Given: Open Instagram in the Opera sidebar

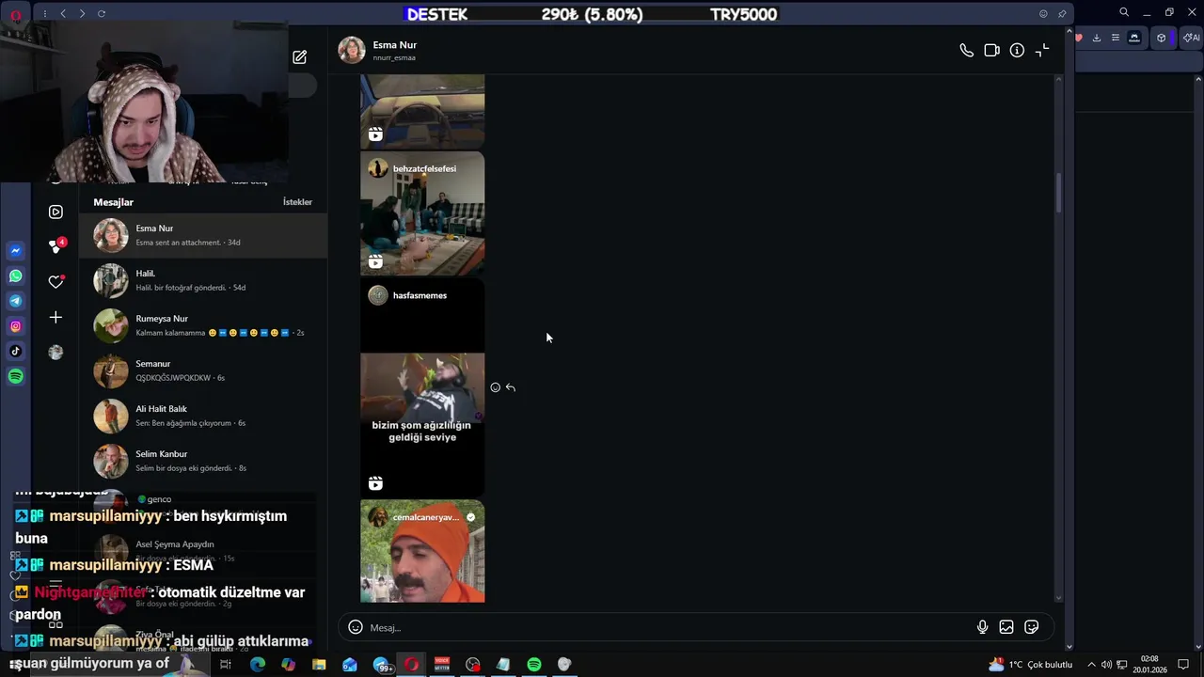Looking at the screenshot, I should point(15,326).
